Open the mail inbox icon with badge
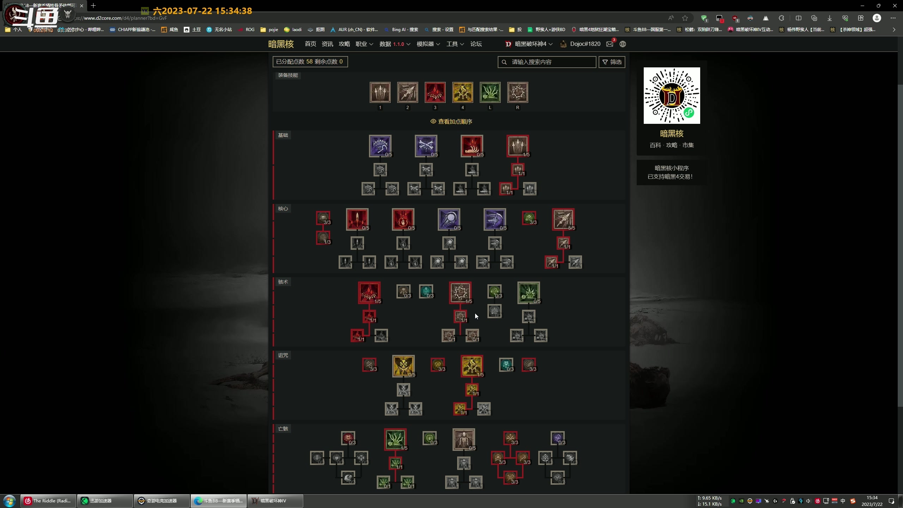The height and width of the screenshot is (508, 903). pyautogui.click(x=610, y=44)
